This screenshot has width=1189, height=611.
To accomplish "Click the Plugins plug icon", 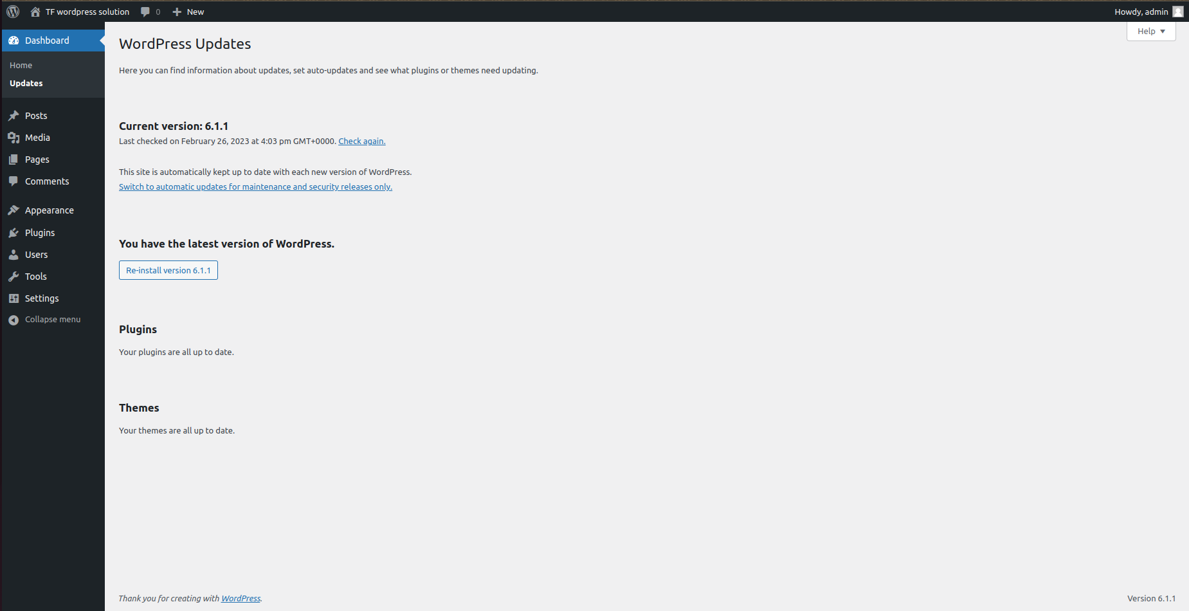I will (14, 232).
